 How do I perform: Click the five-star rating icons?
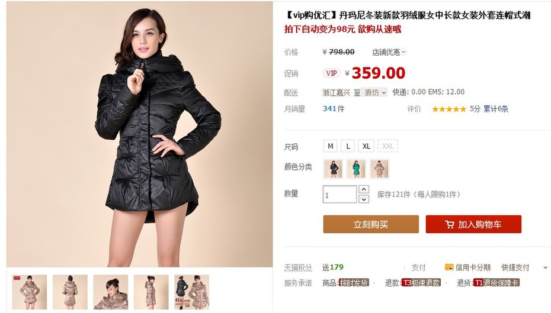(x=449, y=109)
